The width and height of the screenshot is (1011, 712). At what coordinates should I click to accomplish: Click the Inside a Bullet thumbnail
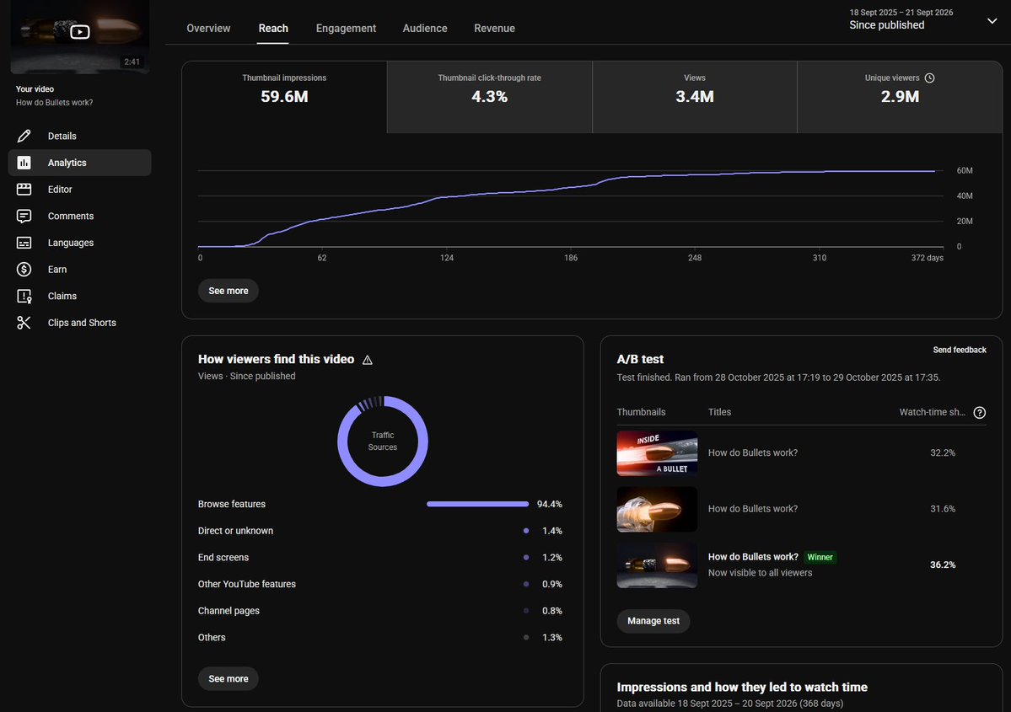point(657,453)
